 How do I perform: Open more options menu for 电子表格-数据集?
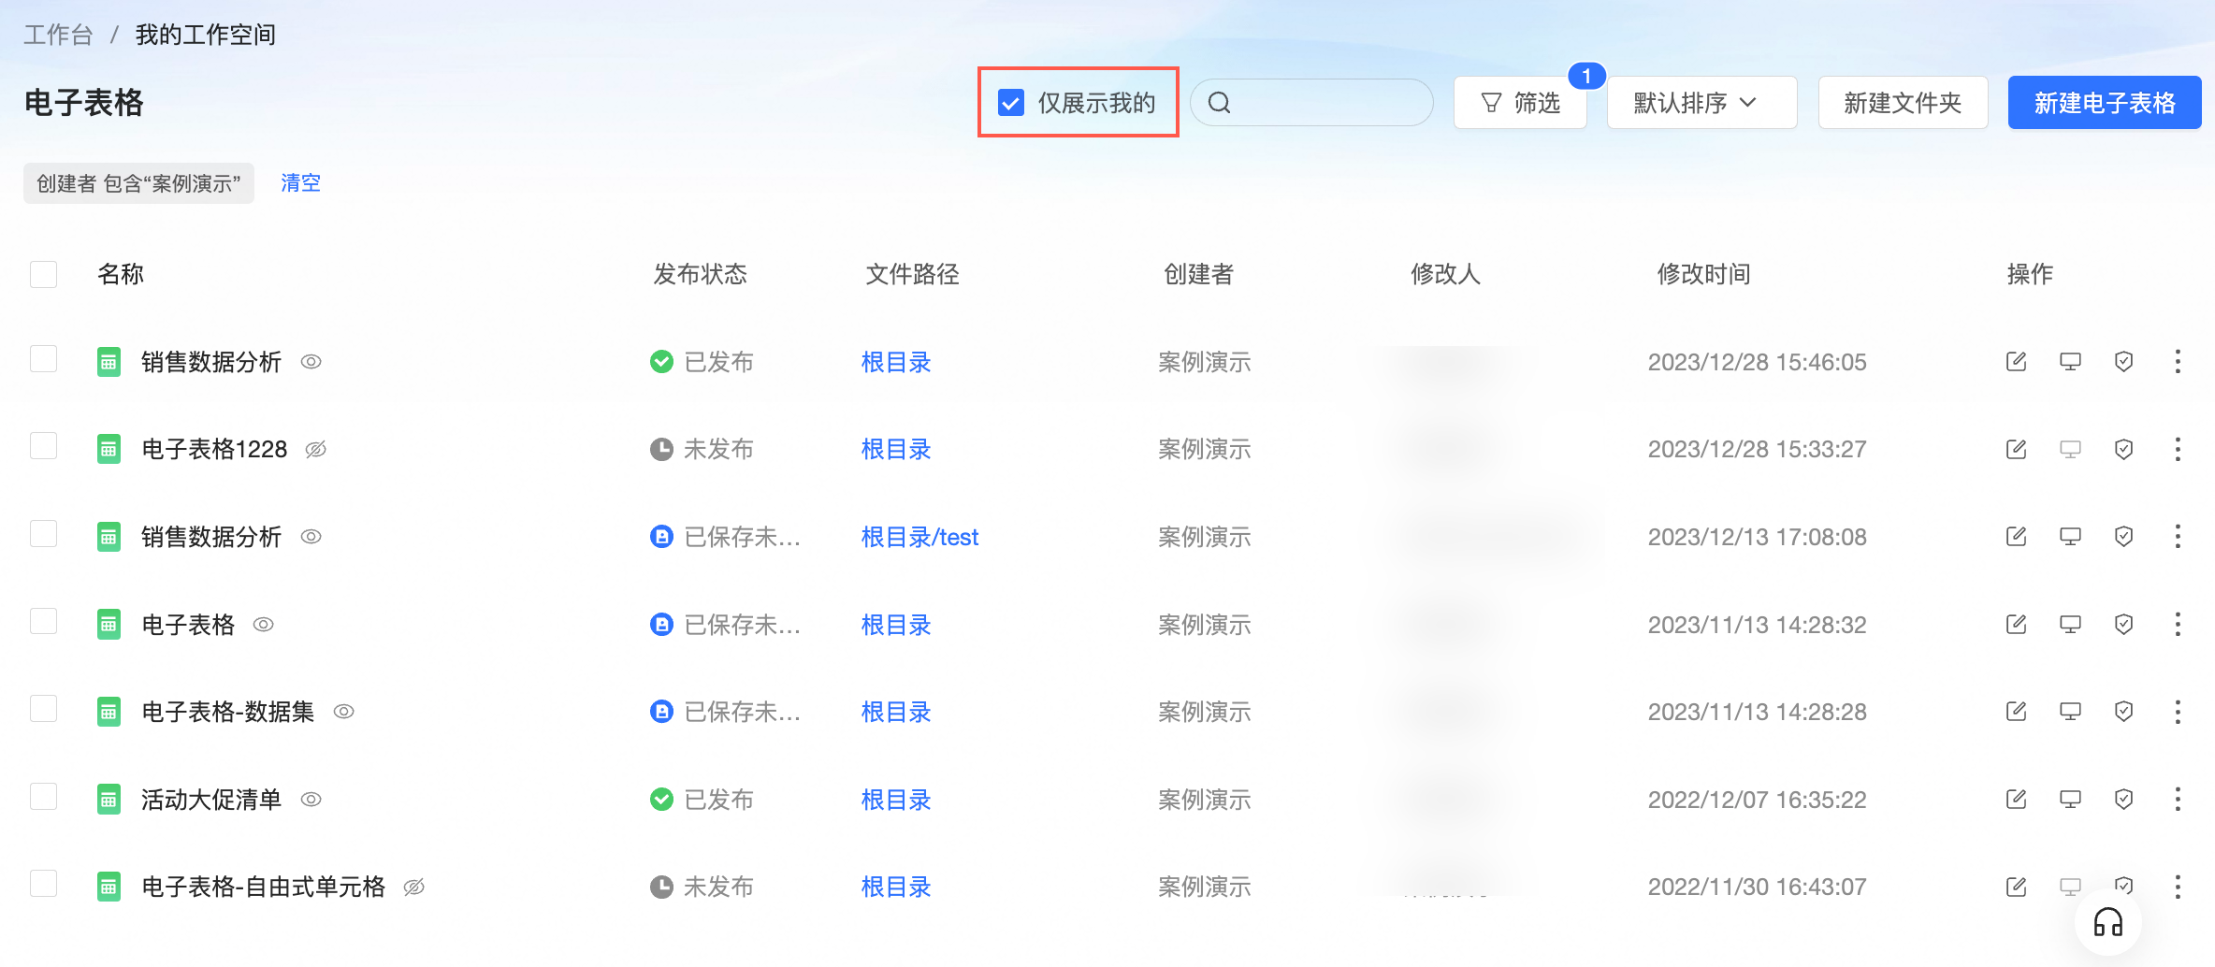click(2178, 712)
